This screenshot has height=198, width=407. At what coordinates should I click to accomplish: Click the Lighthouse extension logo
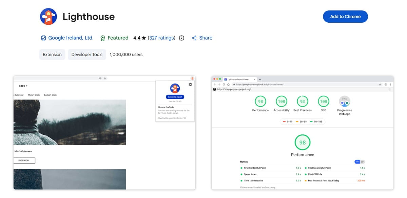(48, 16)
